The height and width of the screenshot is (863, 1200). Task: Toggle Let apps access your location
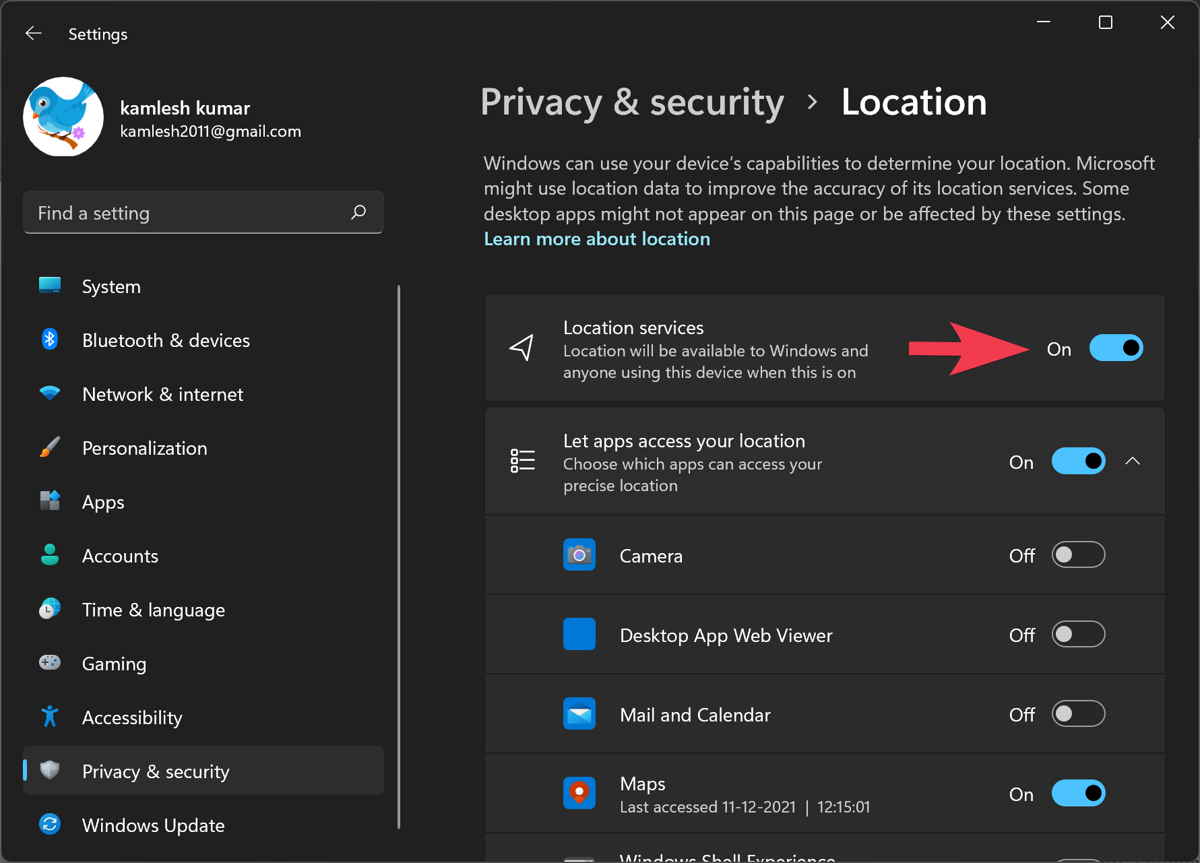click(x=1078, y=461)
